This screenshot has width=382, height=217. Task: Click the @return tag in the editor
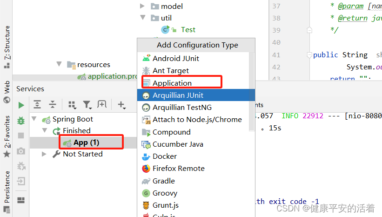point(353,18)
